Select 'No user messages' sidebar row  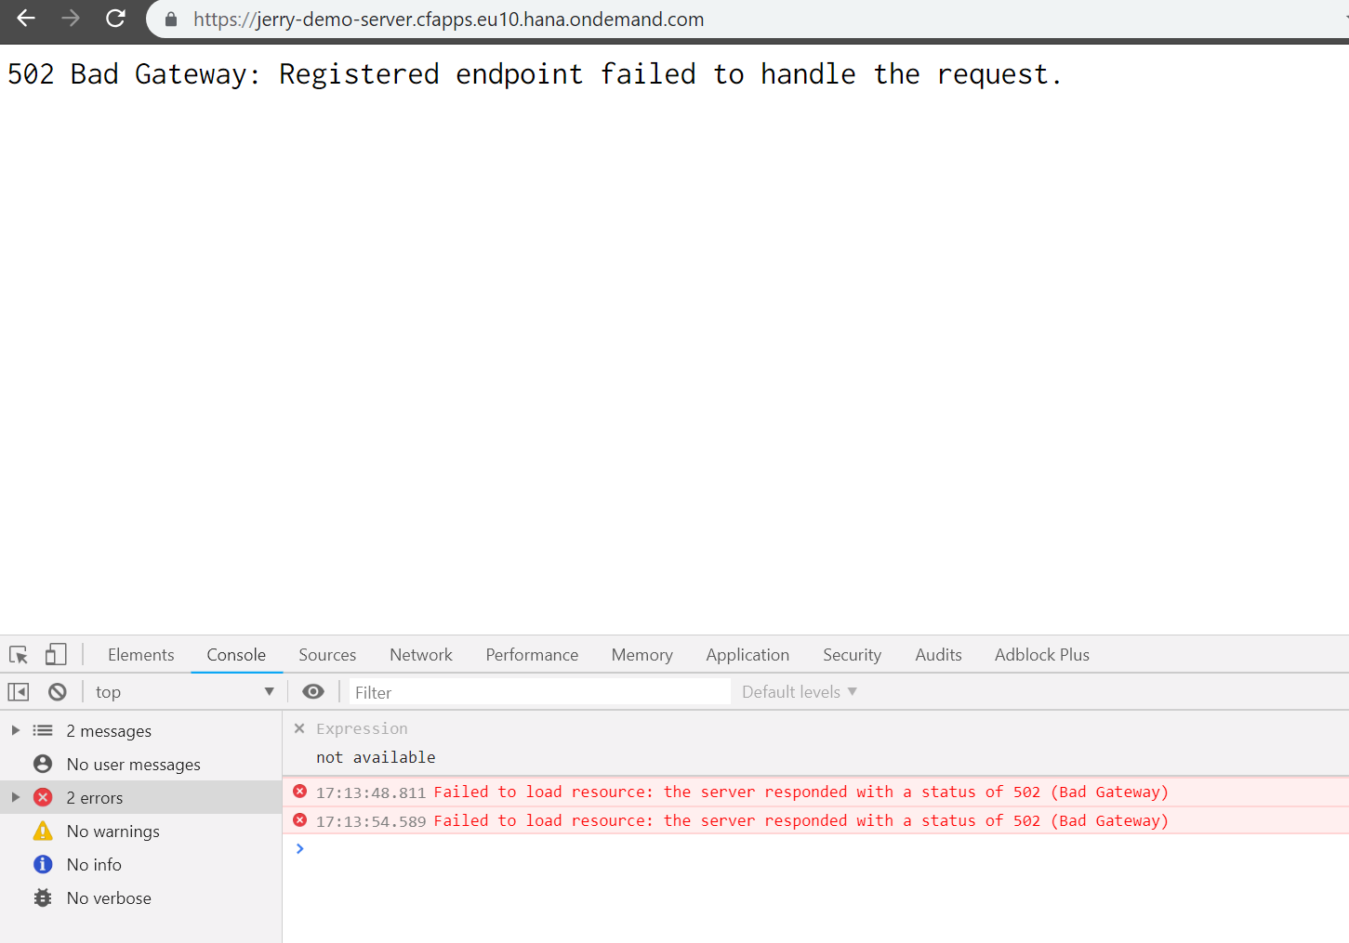[140, 765]
